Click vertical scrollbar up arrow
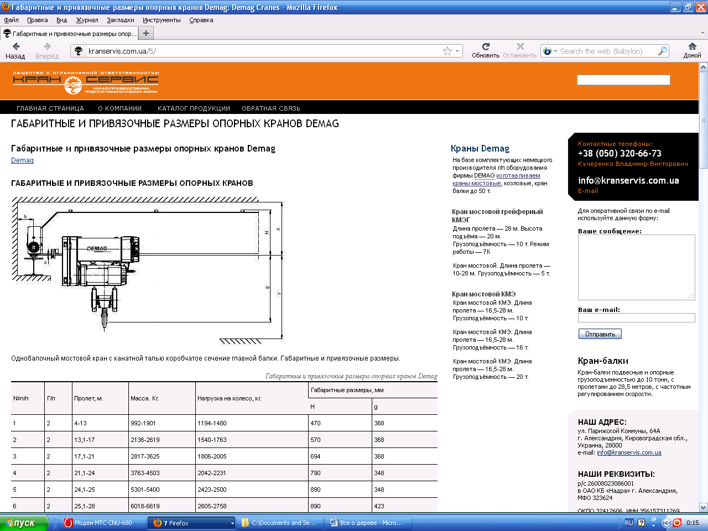 (703, 67)
